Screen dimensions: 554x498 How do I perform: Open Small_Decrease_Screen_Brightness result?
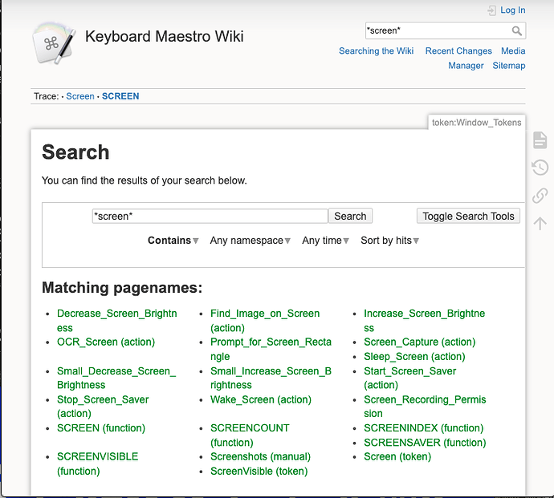(x=116, y=378)
